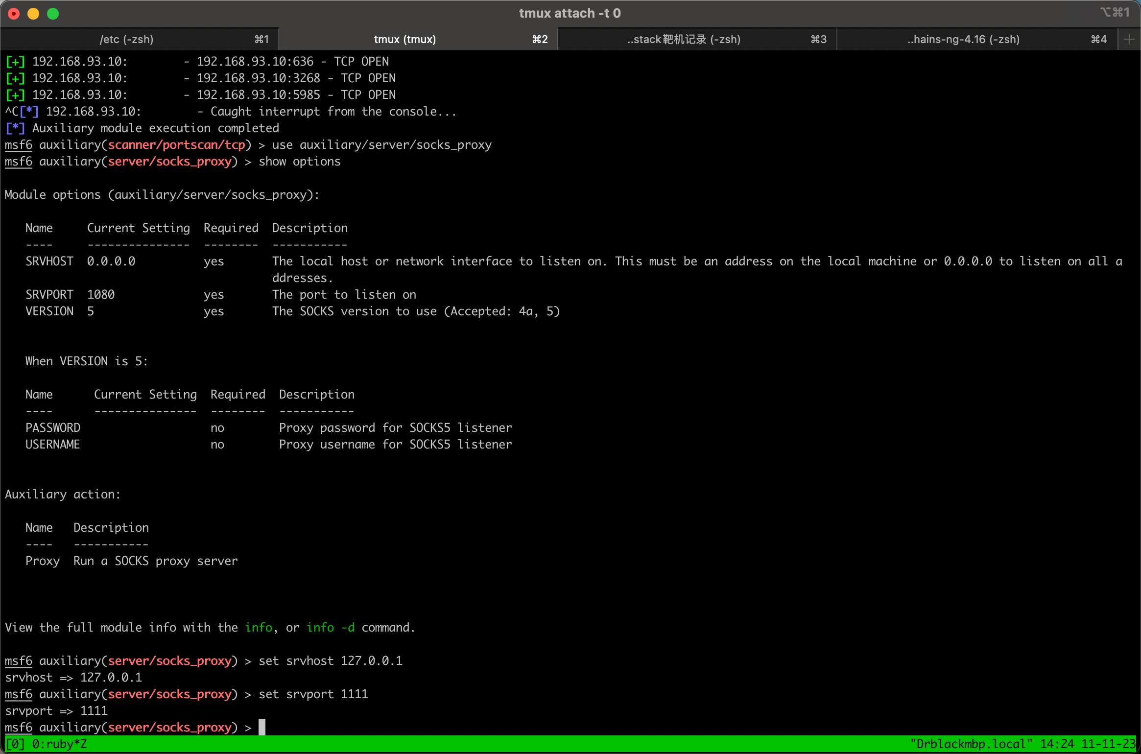Click the 'show options' command text
Image resolution: width=1141 pixels, height=754 pixels.
tap(300, 162)
